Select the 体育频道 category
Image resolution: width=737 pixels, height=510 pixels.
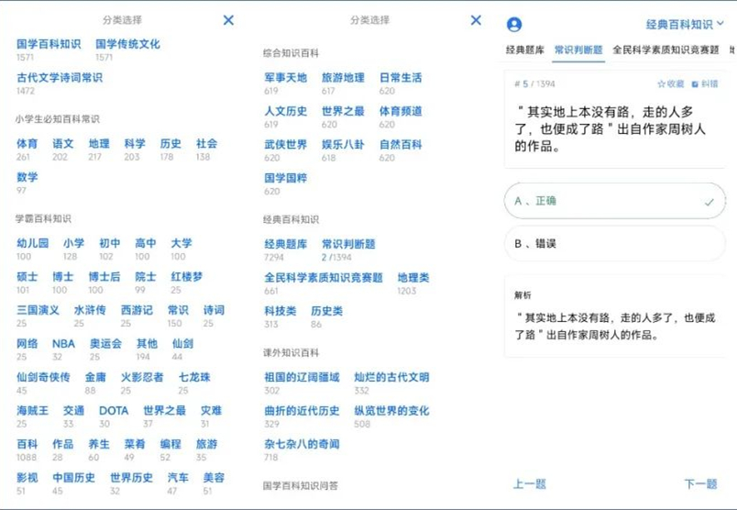(401, 111)
